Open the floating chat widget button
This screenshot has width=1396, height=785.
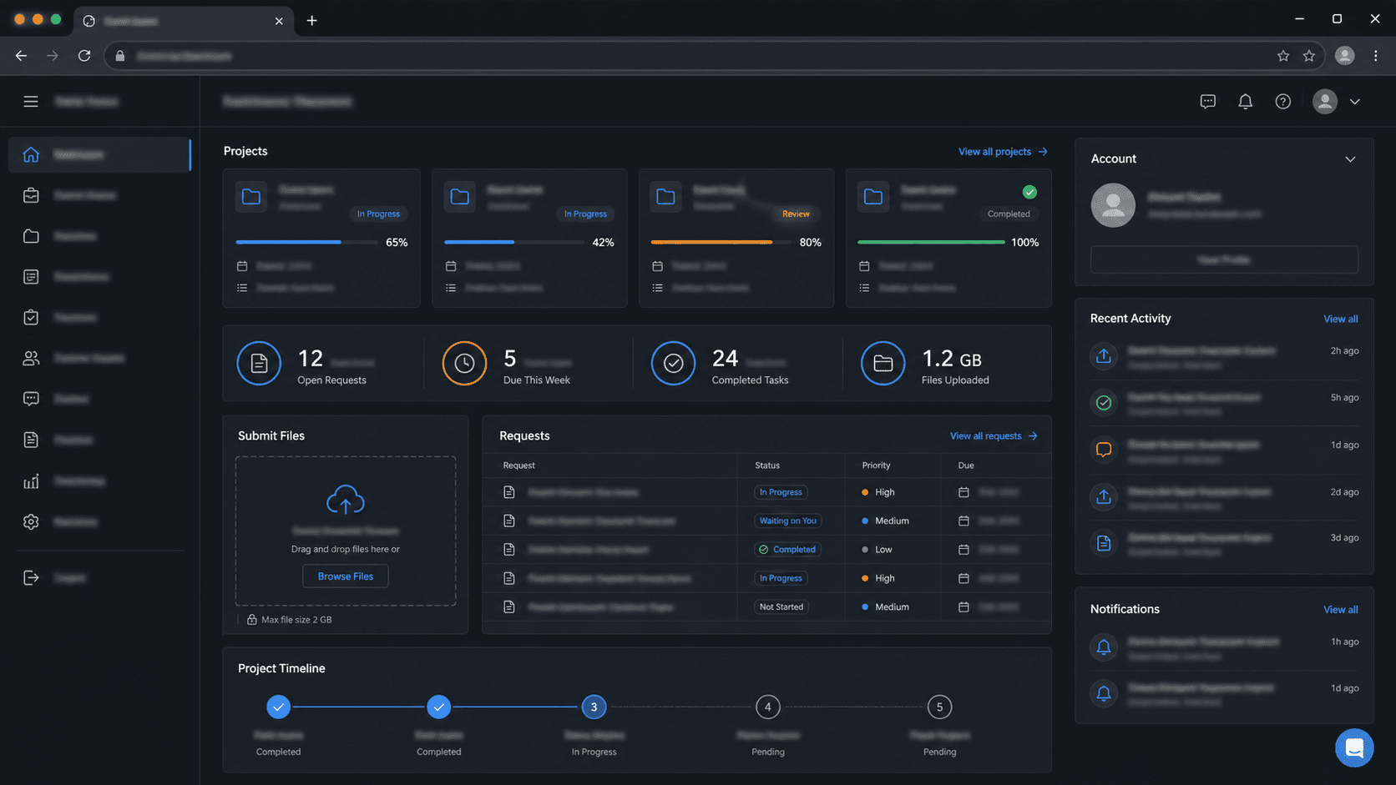pos(1354,747)
